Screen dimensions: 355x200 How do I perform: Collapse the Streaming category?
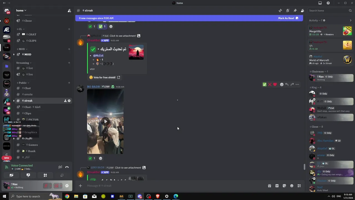pyautogui.click(x=24, y=63)
